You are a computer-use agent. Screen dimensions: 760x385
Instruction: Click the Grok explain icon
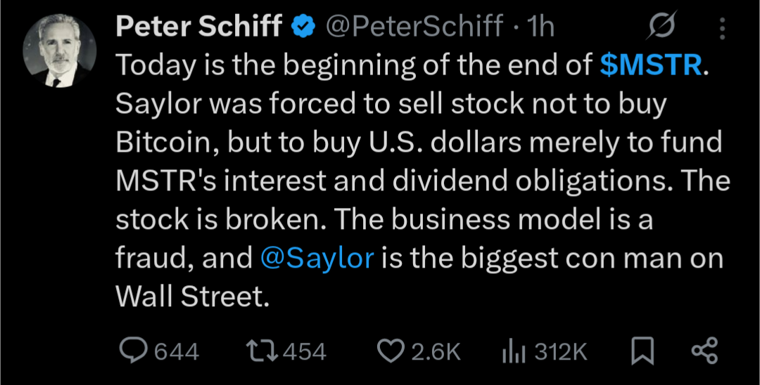[661, 28]
